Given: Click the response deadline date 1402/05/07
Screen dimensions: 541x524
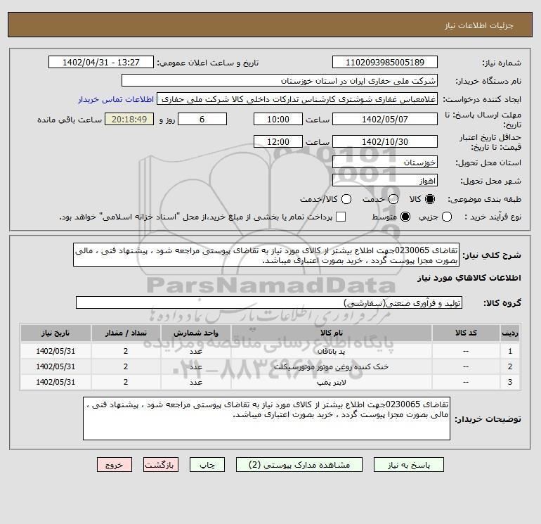Looking at the screenshot, I should tap(385, 119).
